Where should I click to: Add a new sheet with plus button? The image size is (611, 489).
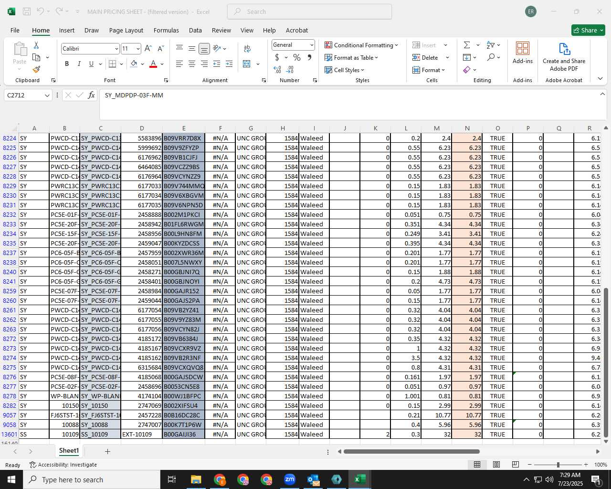point(107,451)
